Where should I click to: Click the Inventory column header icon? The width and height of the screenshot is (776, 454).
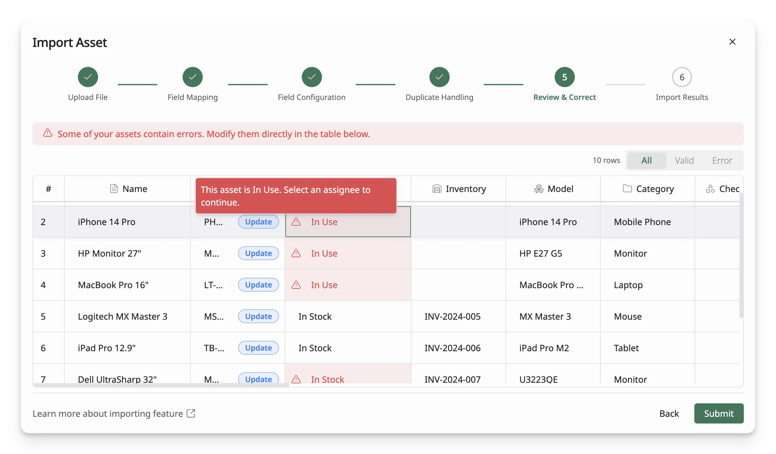437,189
